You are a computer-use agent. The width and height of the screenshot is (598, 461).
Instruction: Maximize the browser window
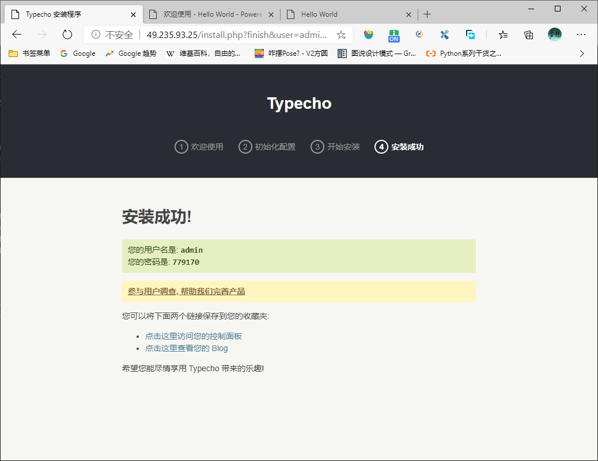pyautogui.click(x=558, y=9)
